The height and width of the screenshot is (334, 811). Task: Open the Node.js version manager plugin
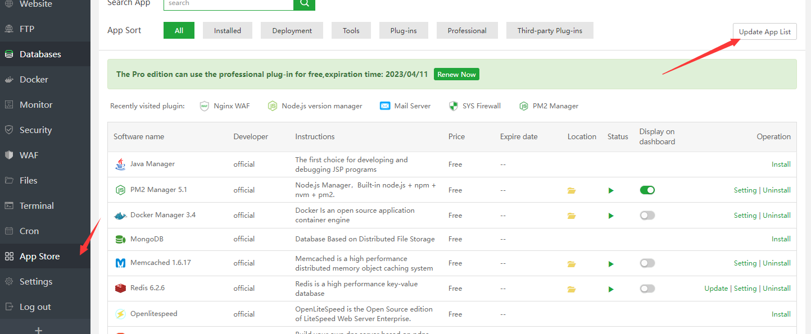[320, 106]
